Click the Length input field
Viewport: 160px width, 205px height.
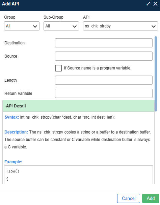point(104,80)
